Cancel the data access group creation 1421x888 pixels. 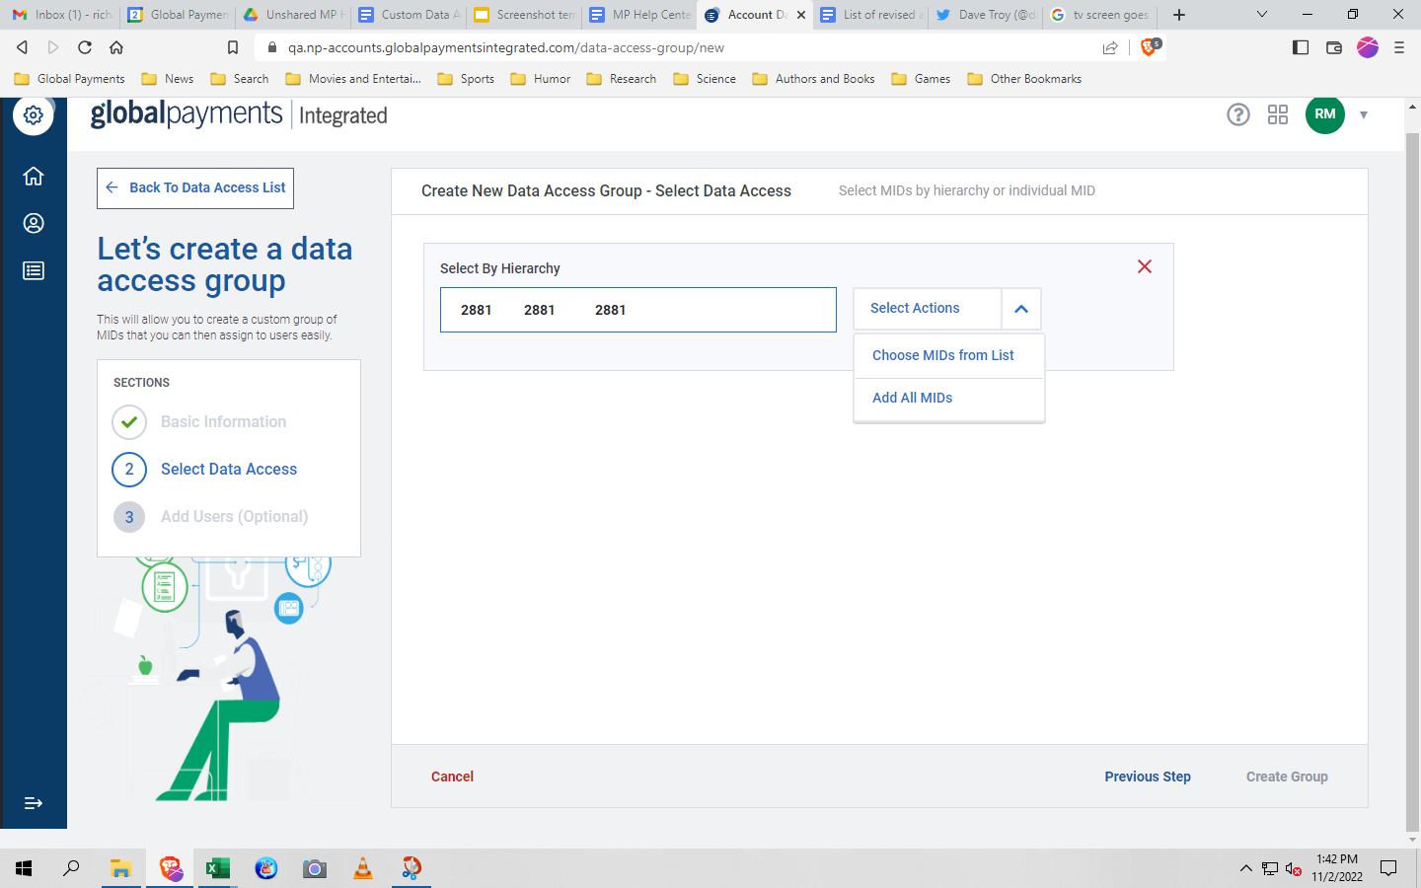pos(452,777)
